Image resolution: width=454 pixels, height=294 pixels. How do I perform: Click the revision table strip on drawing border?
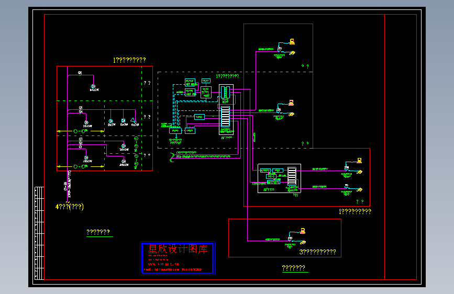[39, 233]
